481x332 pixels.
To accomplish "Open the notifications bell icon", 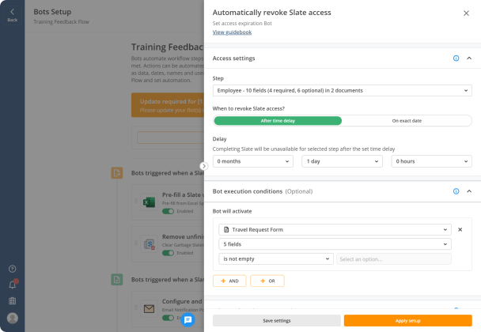I will click(x=13, y=285).
